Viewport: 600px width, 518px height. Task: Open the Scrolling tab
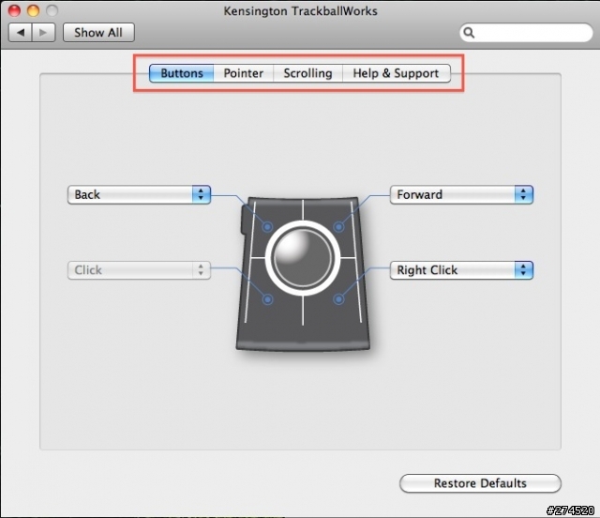(307, 73)
